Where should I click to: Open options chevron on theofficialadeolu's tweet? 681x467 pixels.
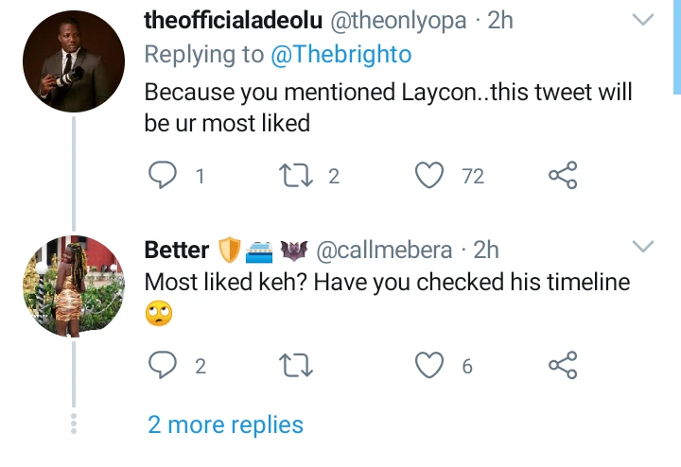643,20
